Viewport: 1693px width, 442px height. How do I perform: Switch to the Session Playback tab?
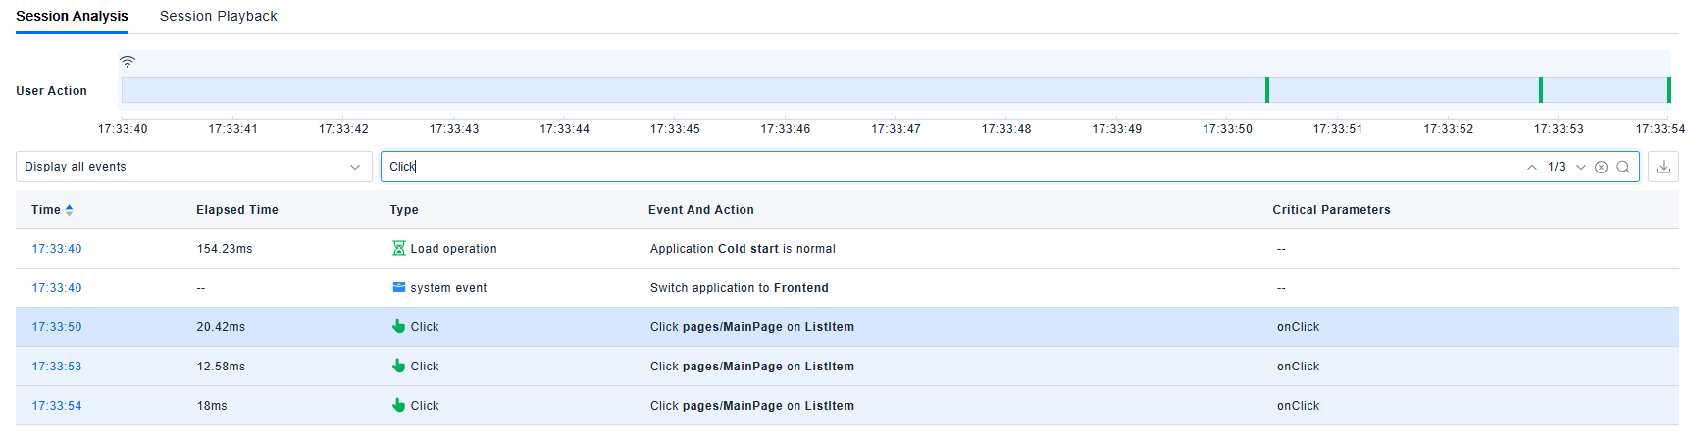click(218, 16)
